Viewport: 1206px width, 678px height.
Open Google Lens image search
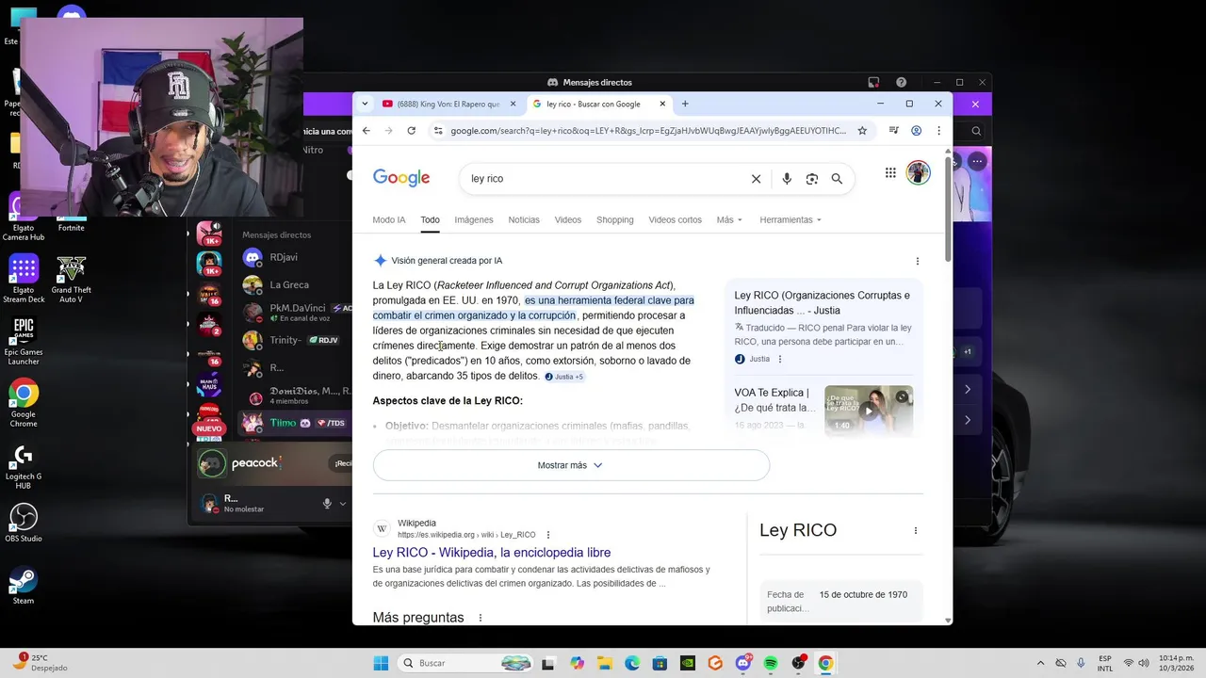pos(811,179)
